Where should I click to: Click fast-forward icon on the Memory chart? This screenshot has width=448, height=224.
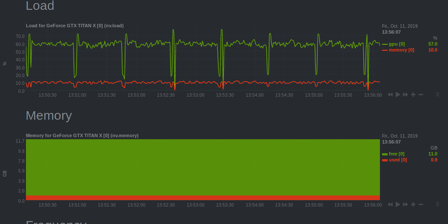[405, 204]
